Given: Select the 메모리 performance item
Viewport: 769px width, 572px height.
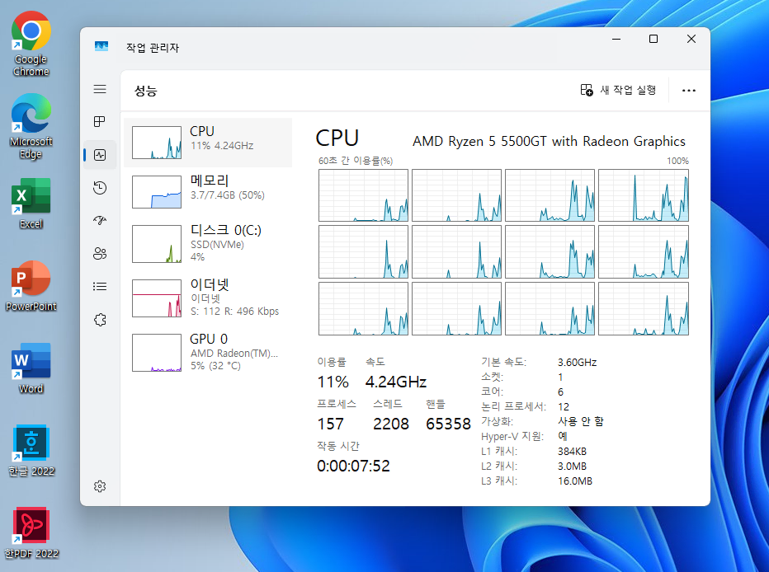Looking at the screenshot, I should pos(208,192).
